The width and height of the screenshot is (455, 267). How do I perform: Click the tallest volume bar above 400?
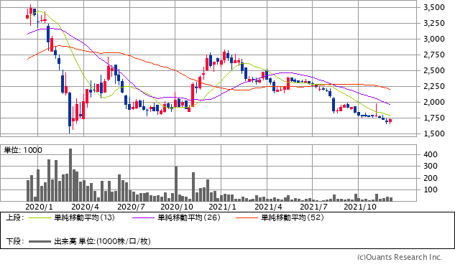(70, 175)
